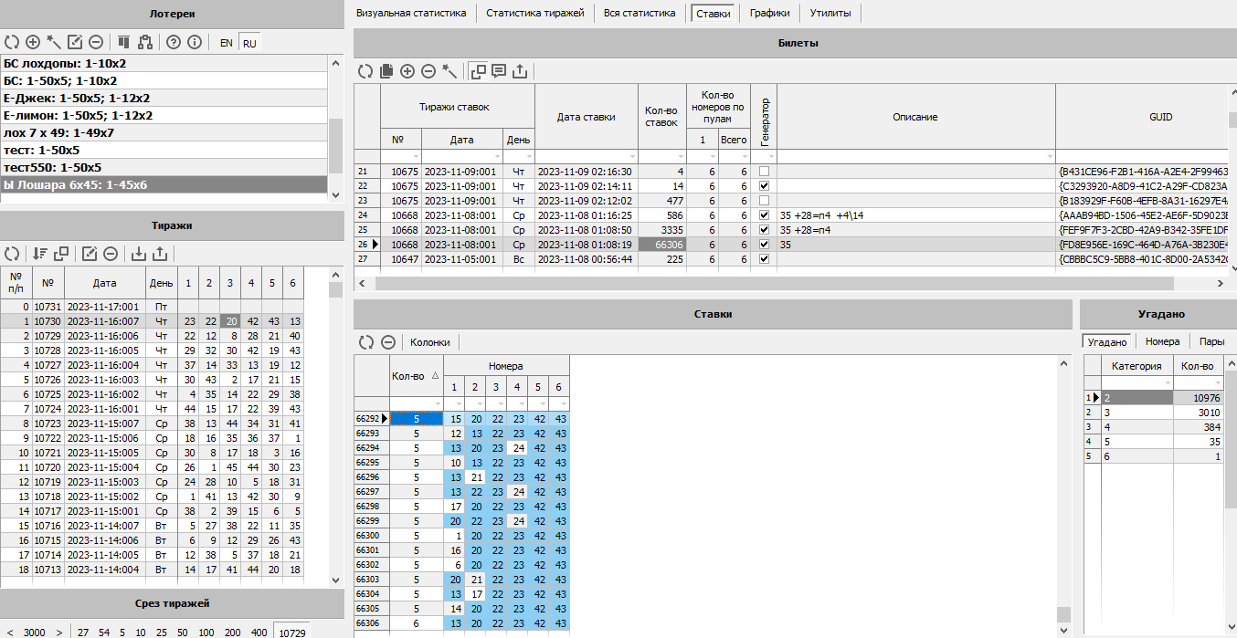
Task: Add a new lottery with plus icon
Action: 32,42
